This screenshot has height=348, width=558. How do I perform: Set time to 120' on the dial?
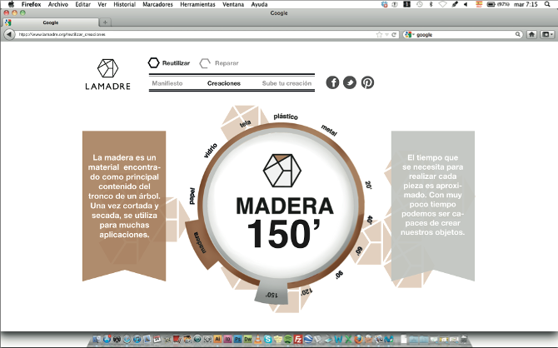tap(306, 292)
